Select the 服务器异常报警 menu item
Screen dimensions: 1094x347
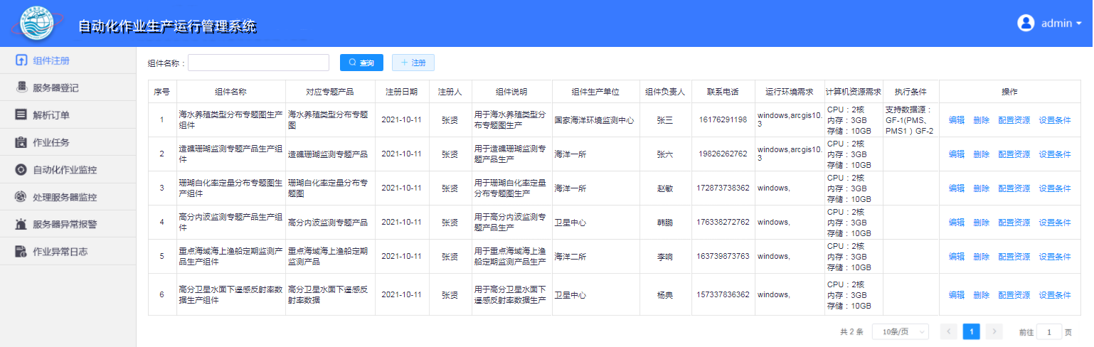68,224
